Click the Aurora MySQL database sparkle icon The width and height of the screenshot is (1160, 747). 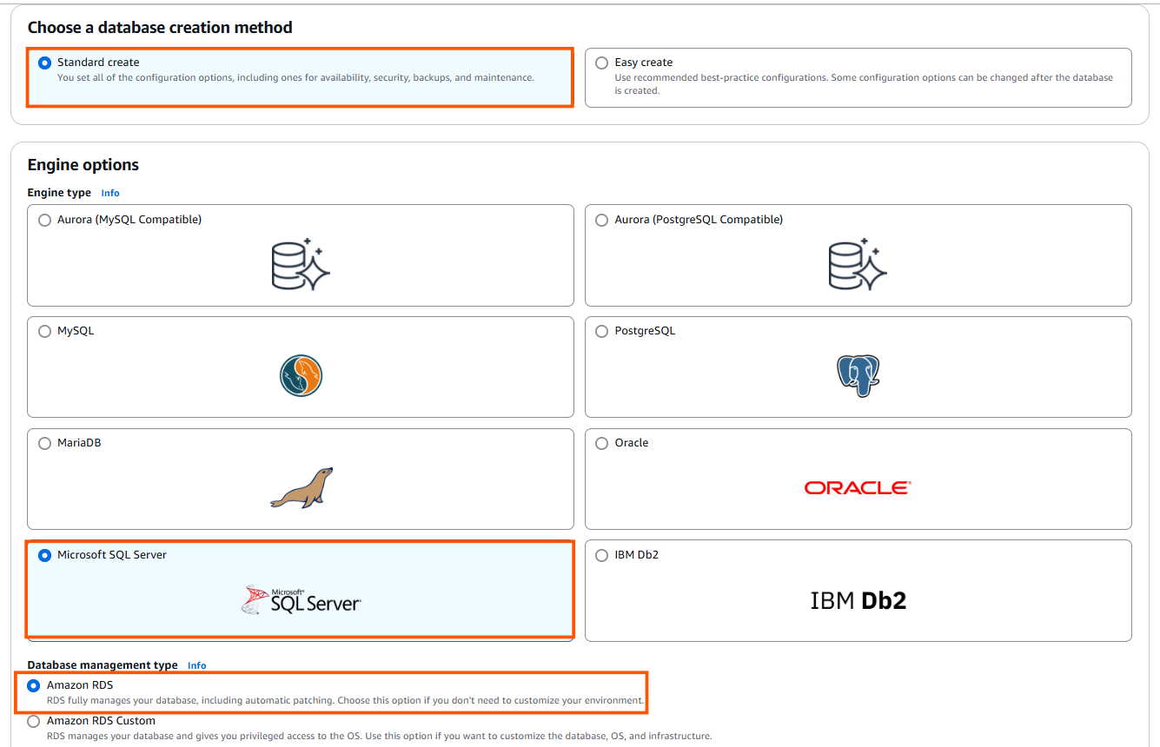click(x=301, y=264)
